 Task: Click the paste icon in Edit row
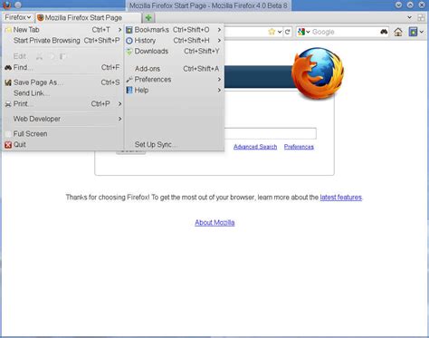pyautogui.click(x=62, y=56)
